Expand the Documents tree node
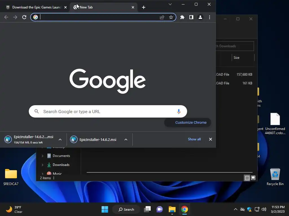 42,156
